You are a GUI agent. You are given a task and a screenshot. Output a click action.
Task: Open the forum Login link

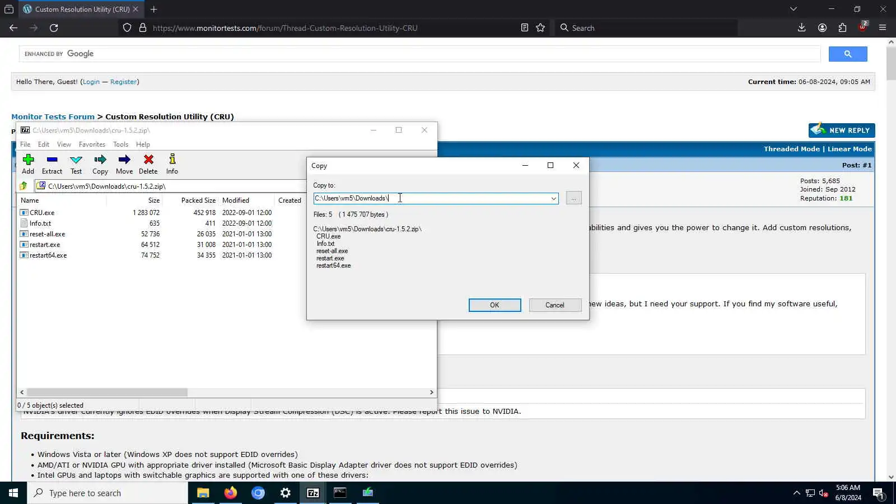point(91,82)
